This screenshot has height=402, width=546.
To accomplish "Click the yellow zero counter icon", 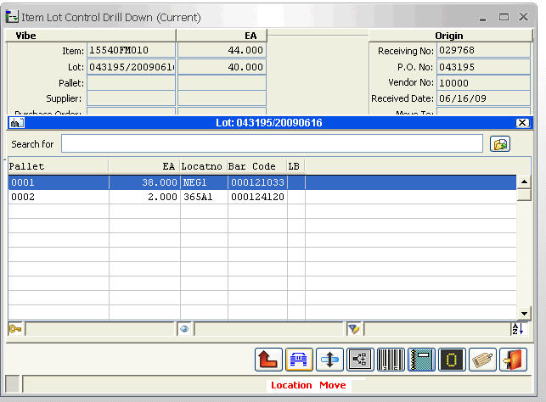I will click(452, 360).
